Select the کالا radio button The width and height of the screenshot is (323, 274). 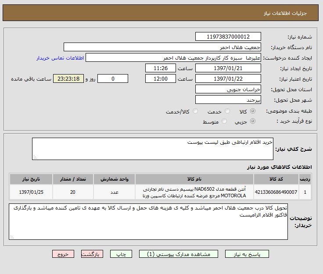point(252,111)
